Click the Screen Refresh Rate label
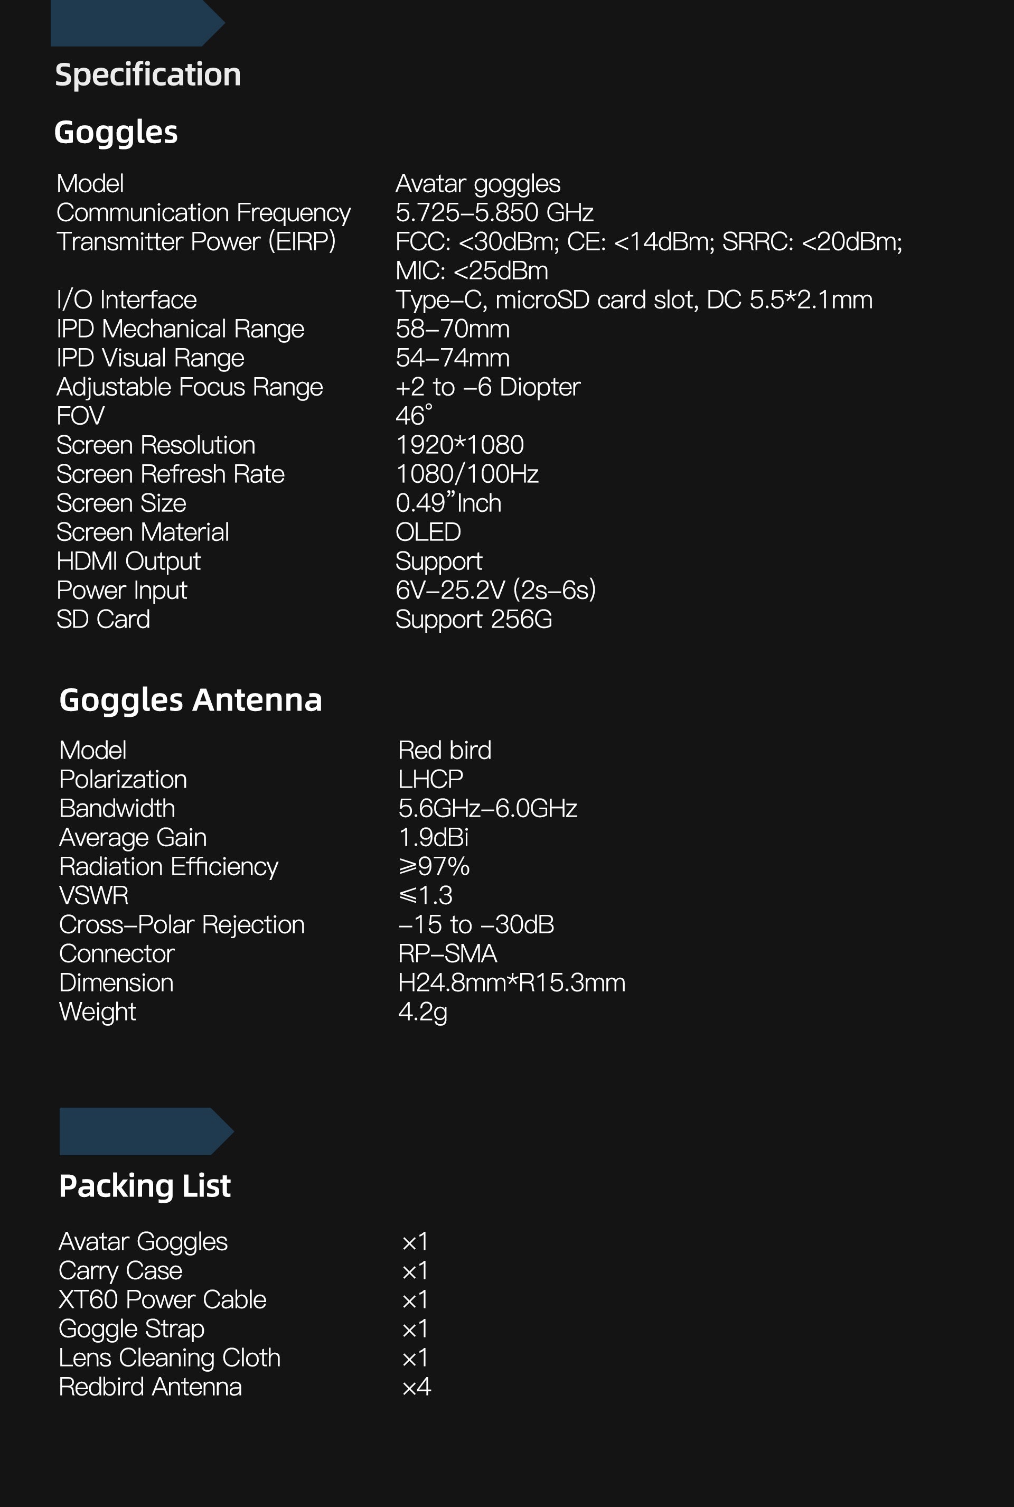This screenshot has height=1507, width=1014. (171, 474)
